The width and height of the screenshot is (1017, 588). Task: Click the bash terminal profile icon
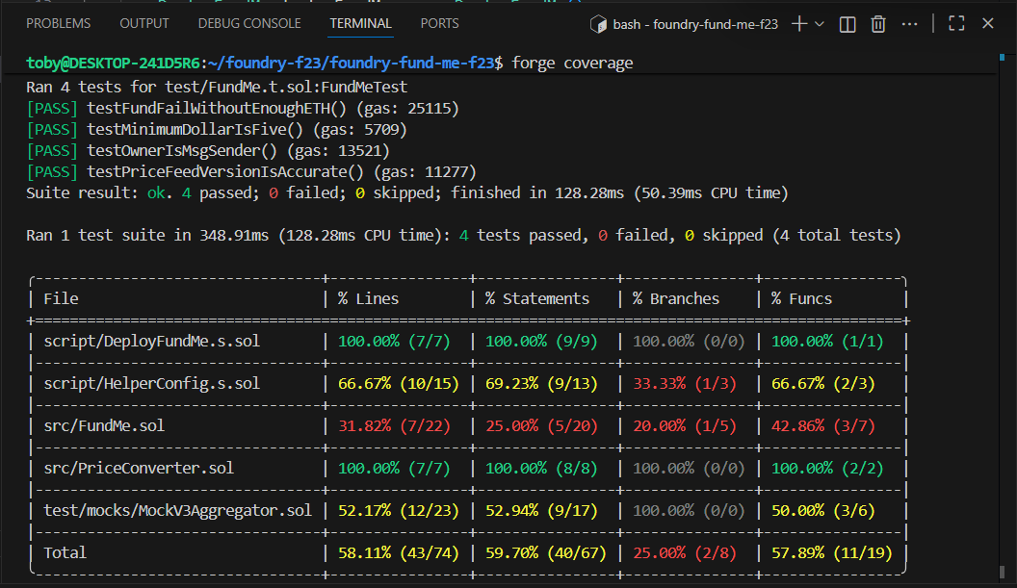click(597, 25)
